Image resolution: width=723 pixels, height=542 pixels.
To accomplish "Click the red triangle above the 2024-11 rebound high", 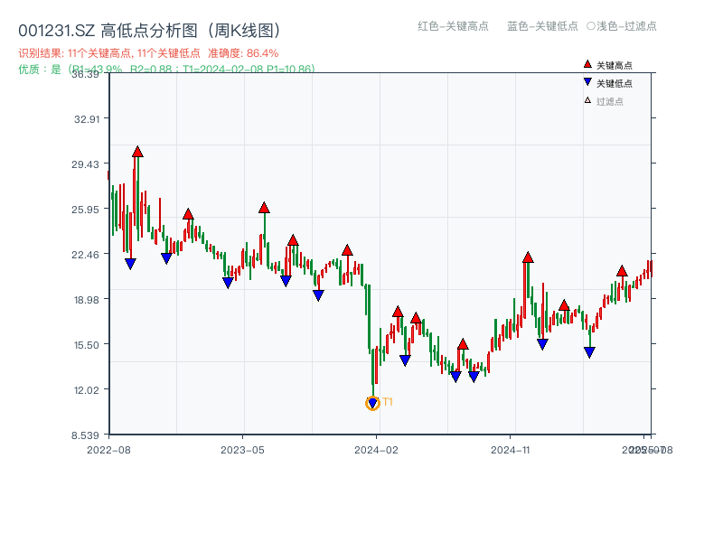I will [x=527, y=256].
